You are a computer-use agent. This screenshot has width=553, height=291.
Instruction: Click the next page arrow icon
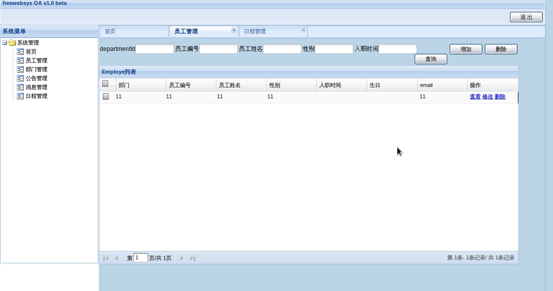[x=182, y=257]
